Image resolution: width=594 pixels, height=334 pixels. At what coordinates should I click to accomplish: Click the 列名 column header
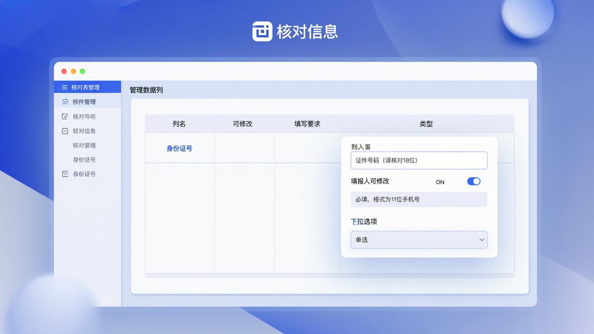tap(179, 124)
